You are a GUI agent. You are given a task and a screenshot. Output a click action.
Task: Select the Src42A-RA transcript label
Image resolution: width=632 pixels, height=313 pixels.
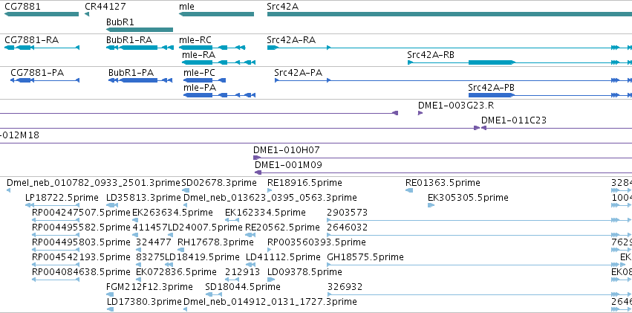coord(291,40)
